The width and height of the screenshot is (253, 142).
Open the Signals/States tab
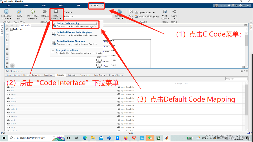115,75
